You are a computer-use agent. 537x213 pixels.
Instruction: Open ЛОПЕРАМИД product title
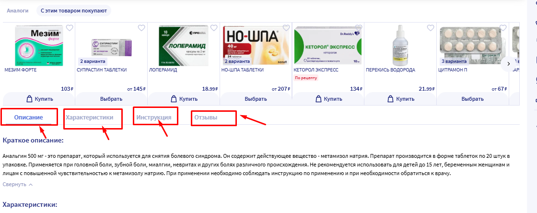[163, 70]
